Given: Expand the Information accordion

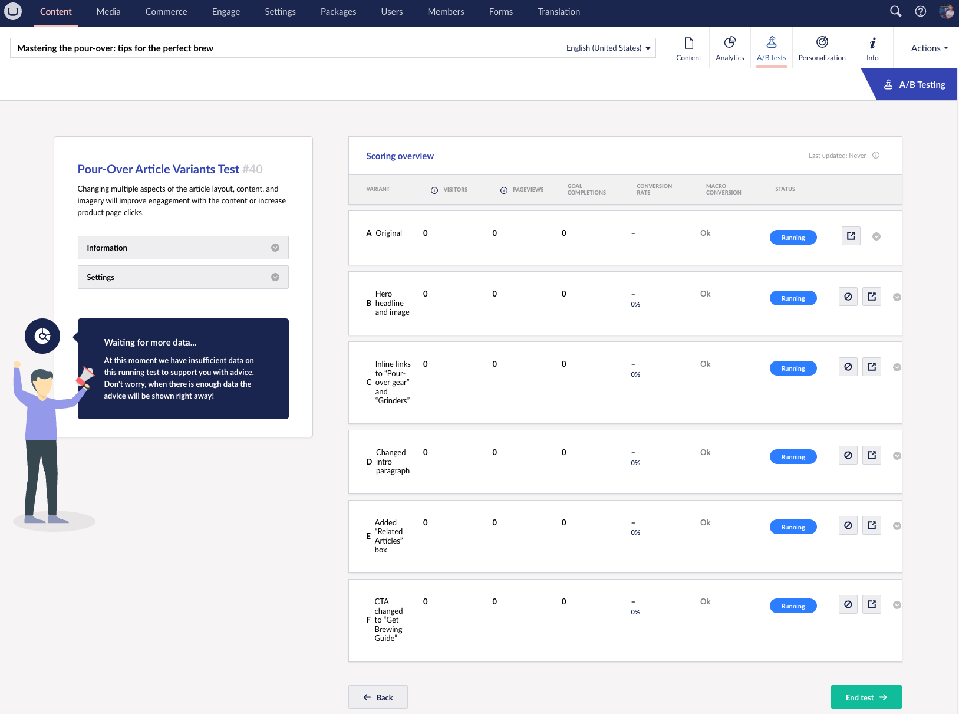Looking at the screenshot, I should (183, 248).
